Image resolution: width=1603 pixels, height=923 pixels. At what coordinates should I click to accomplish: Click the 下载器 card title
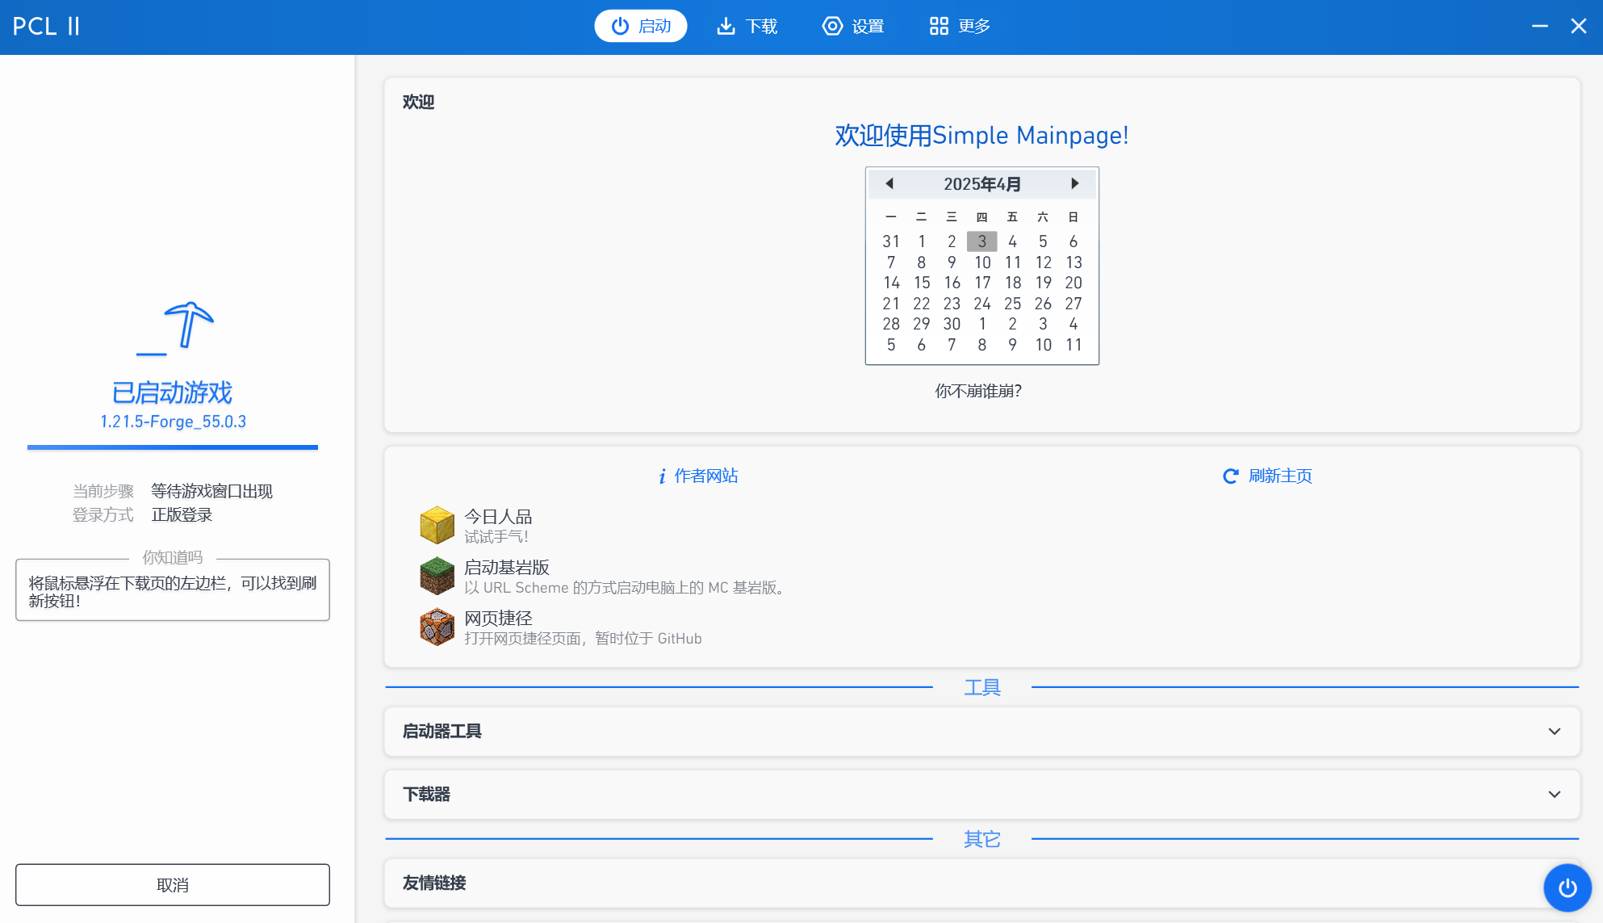(x=426, y=795)
